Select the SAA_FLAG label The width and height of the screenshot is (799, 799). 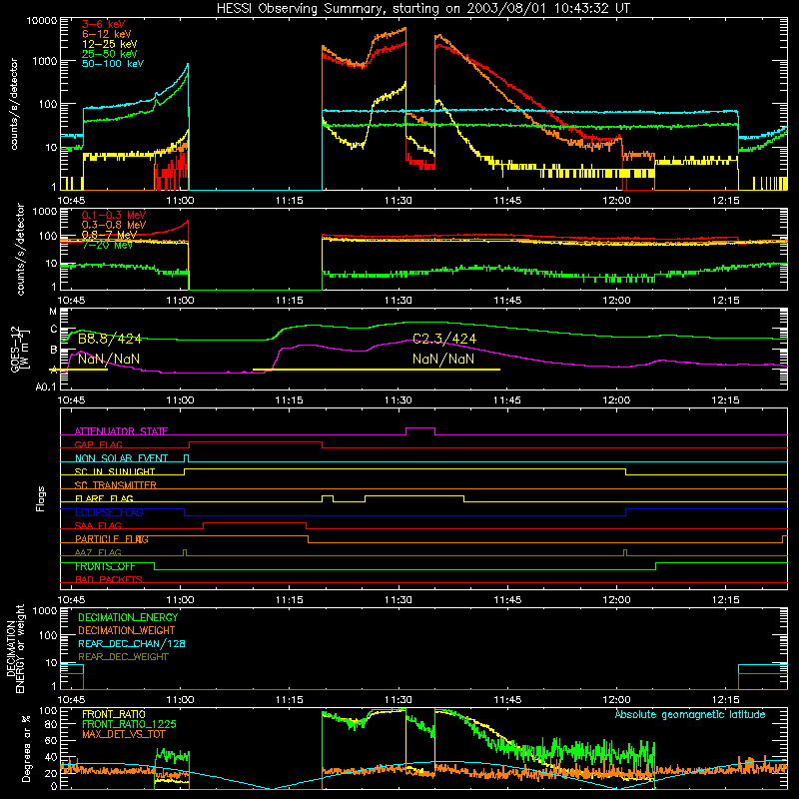(98, 525)
